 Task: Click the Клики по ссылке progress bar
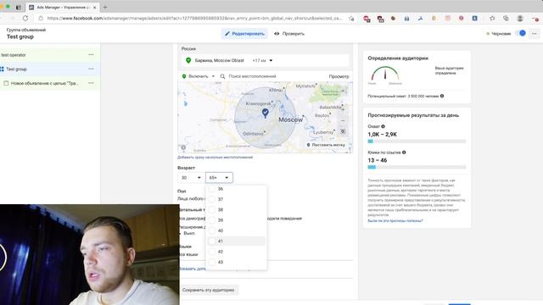[x=417, y=167]
